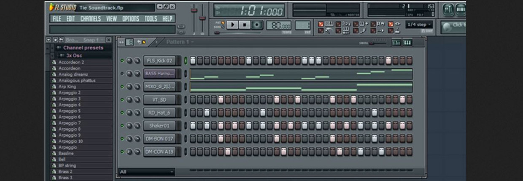Mute the RD_Hat_6 channel green LED
This screenshot has height=181, width=523.
(122, 113)
